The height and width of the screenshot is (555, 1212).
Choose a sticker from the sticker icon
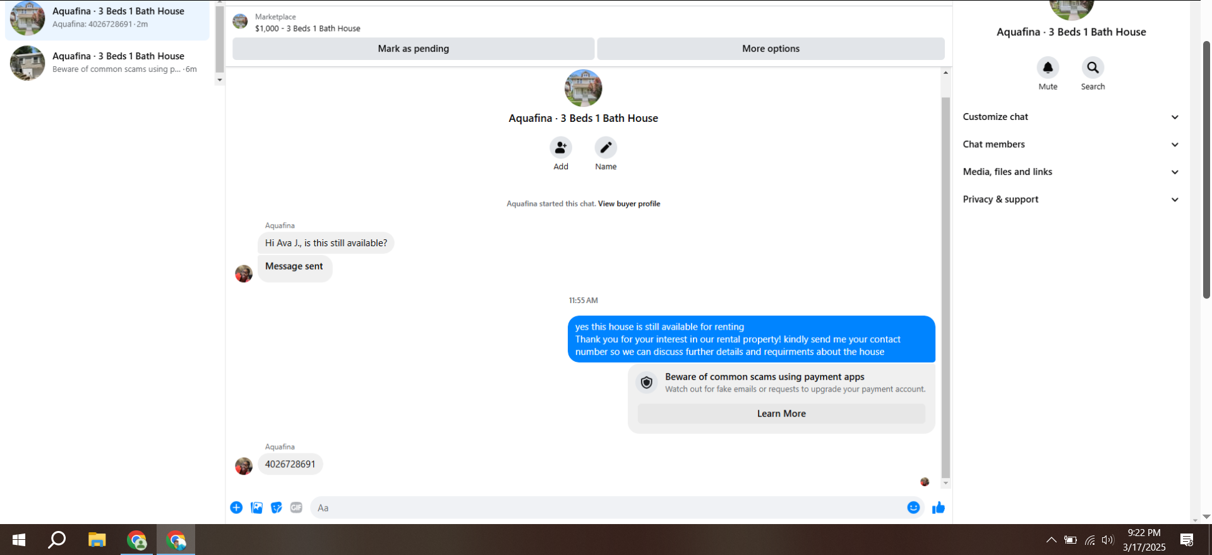(x=277, y=508)
